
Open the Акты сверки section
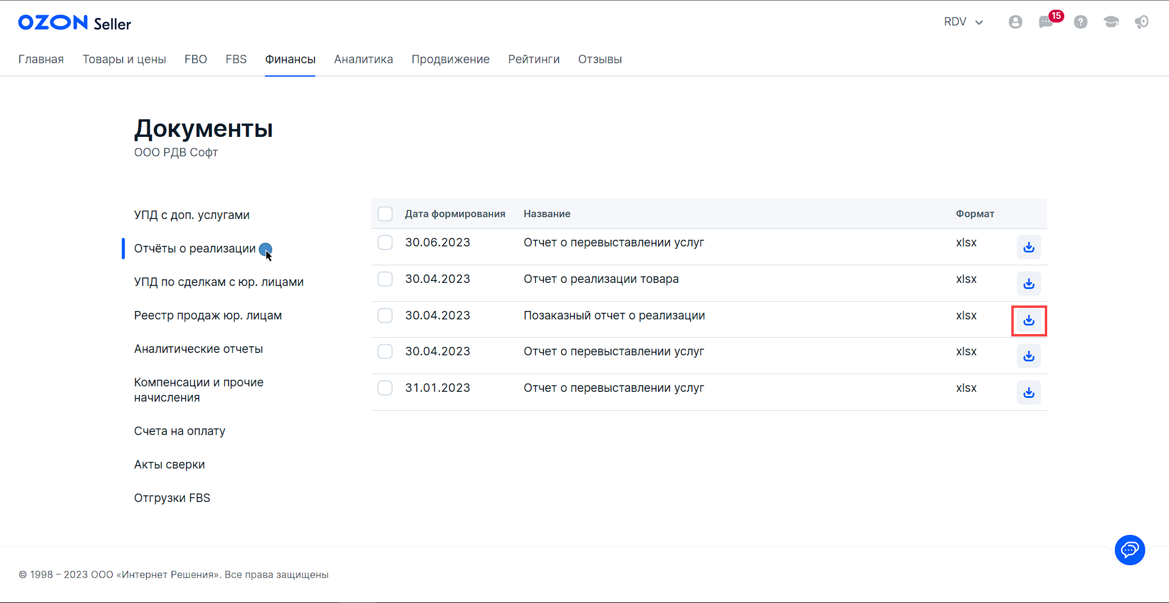[x=169, y=464]
